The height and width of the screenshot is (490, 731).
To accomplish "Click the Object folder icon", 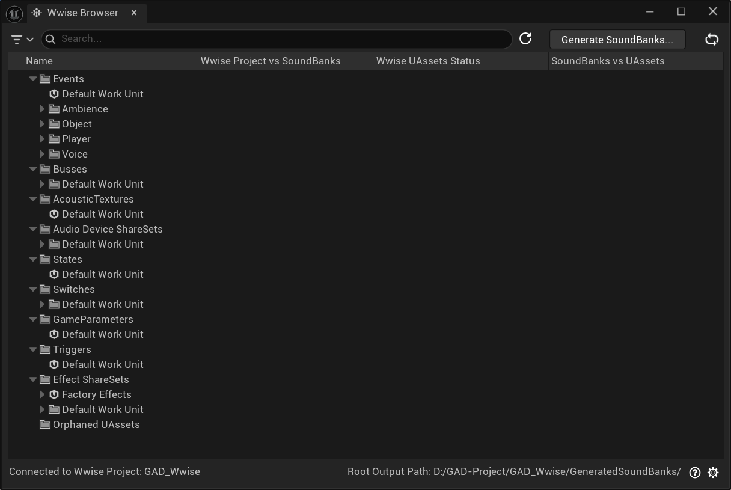I will [54, 124].
